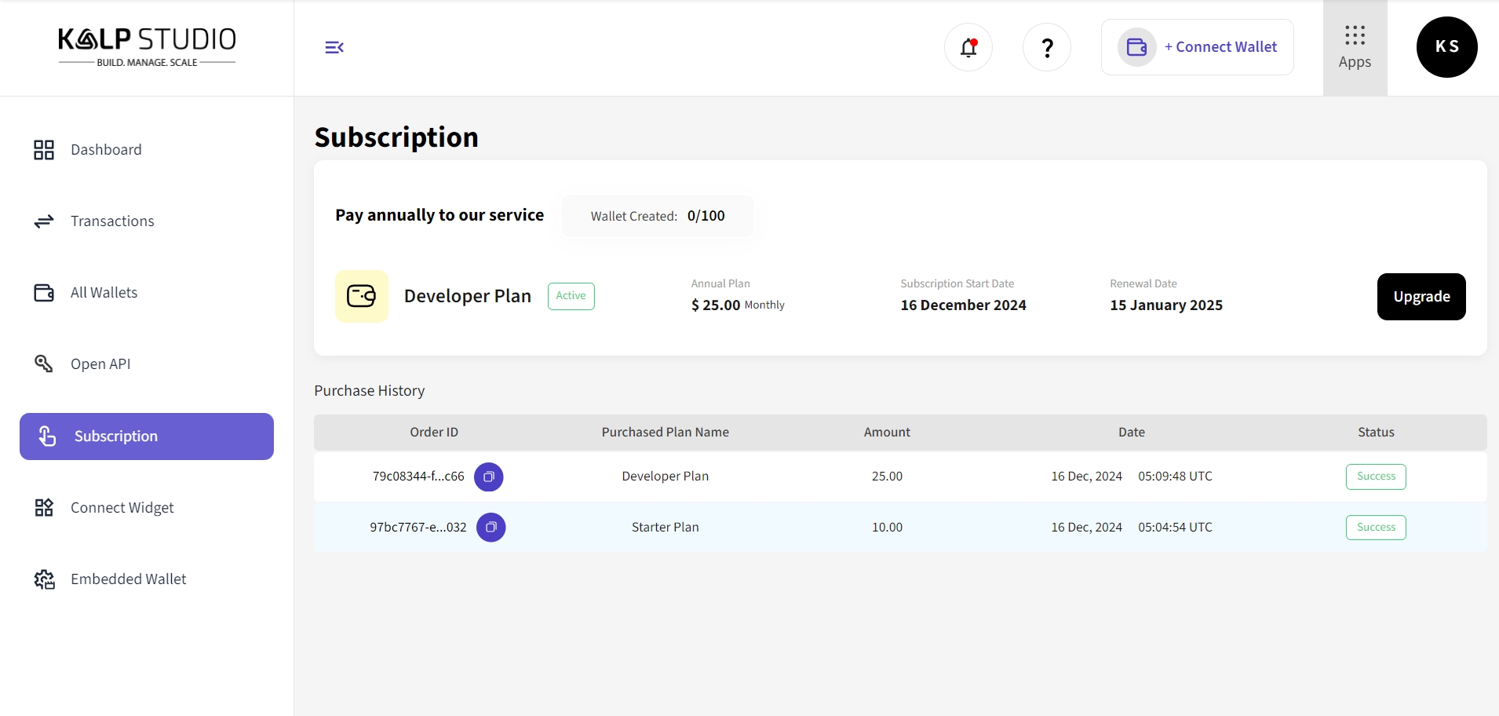Viewport: 1499px width, 716px height.
Task: Copy order ID 97bc7767-e...032
Action: click(x=491, y=528)
